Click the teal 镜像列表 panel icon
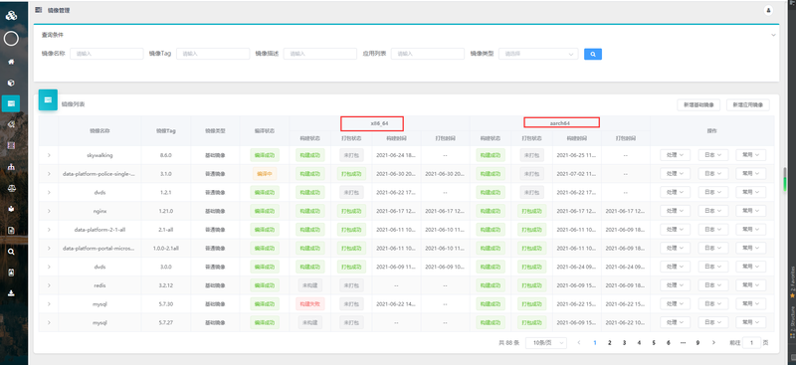Viewport: 796px width, 365px height. [x=48, y=100]
